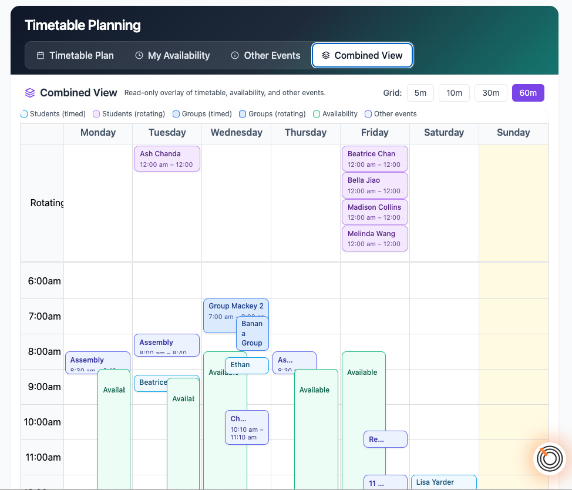Click the Timetable Planning page title
Screen dimensions: 572x490
(82, 25)
